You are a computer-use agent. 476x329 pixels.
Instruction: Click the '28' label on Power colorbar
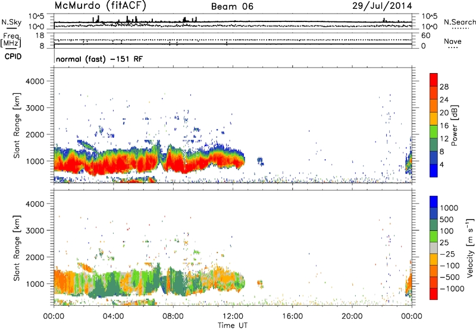coord(444,87)
